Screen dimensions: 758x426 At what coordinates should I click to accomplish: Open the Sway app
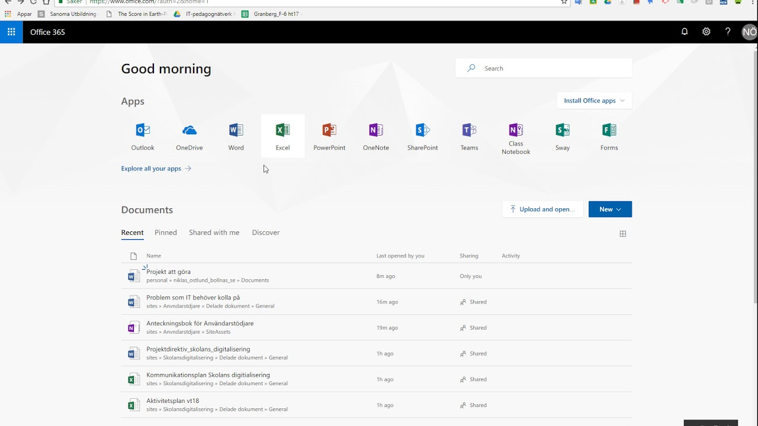(x=563, y=136)
